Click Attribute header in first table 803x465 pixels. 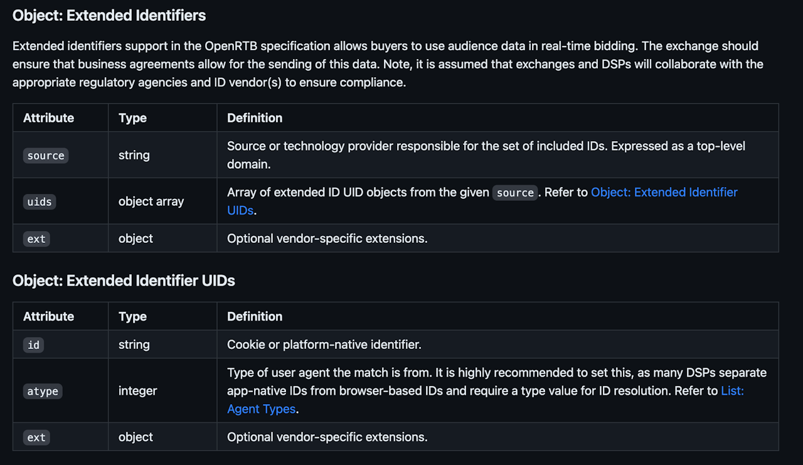click(x=48, y=118)
